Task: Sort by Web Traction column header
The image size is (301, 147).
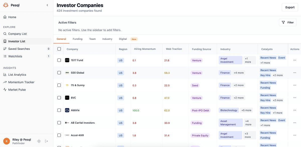Action: [174, 49]
